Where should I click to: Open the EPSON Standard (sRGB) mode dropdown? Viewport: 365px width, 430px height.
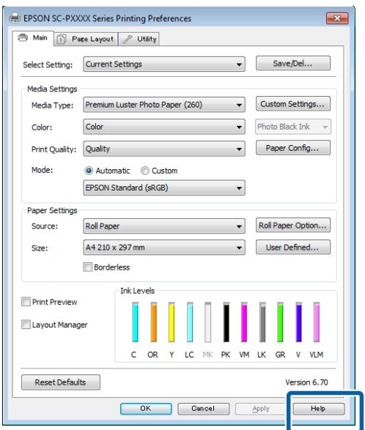164,188
